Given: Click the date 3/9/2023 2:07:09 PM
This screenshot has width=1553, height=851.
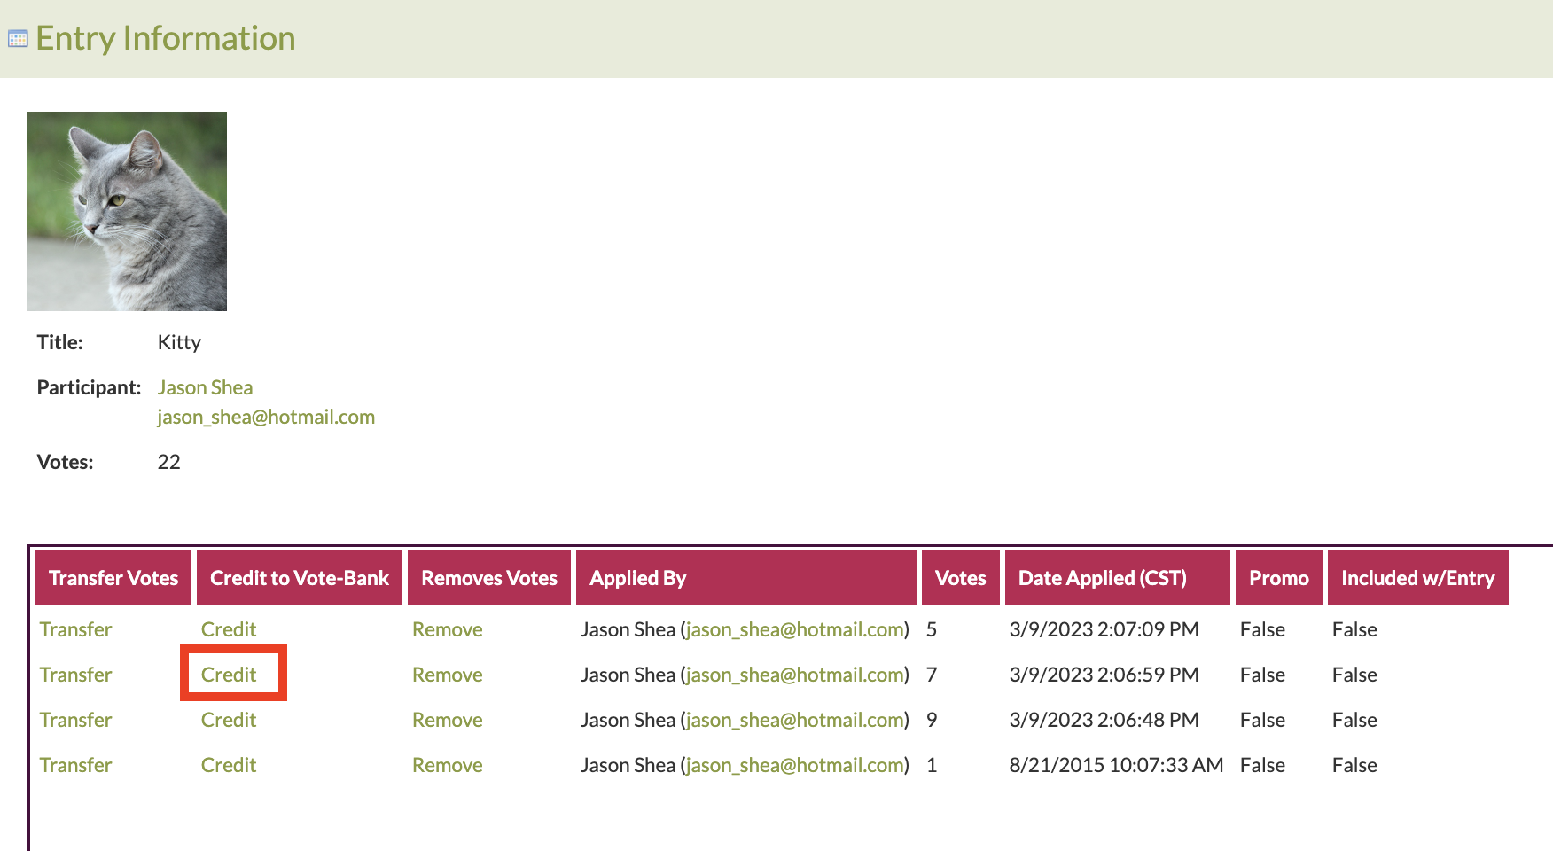Looking at the screenshot, I should point(1104,629).
